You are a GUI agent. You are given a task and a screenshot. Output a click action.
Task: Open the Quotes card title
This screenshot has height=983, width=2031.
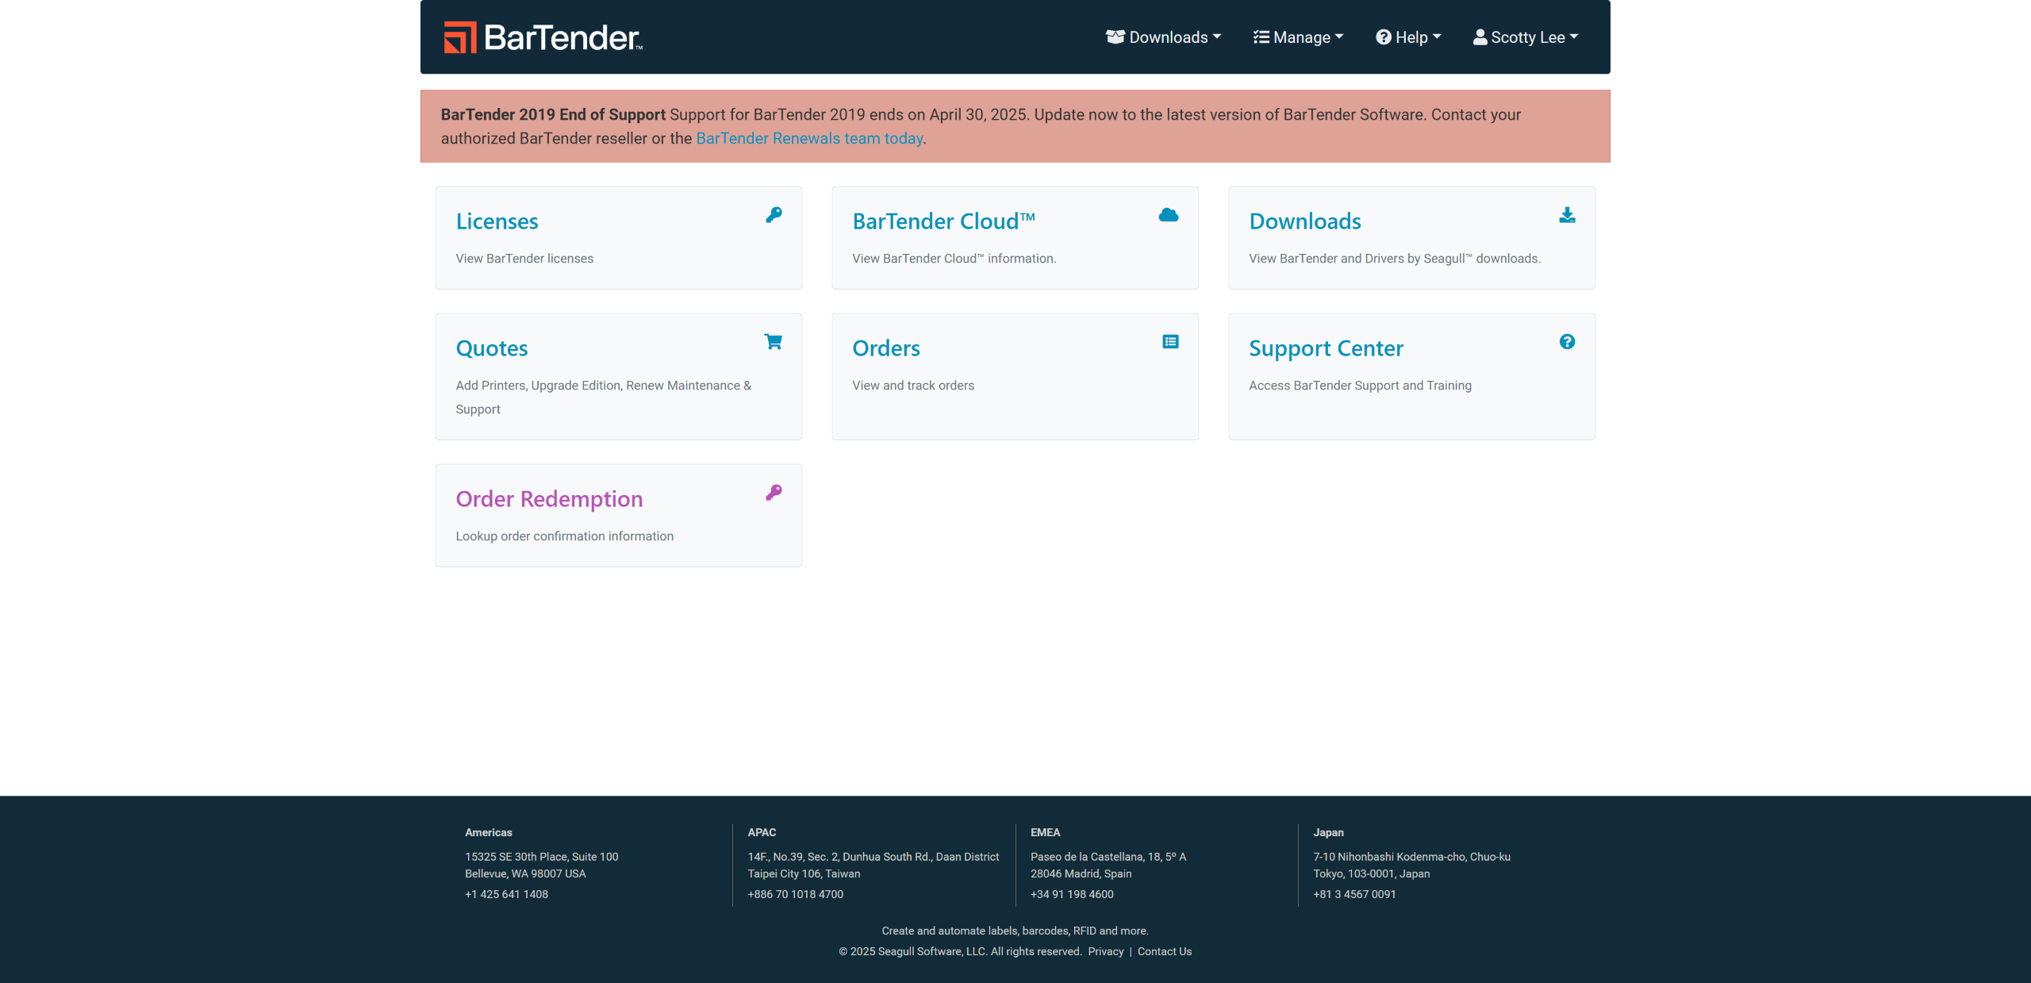point(491,348)
